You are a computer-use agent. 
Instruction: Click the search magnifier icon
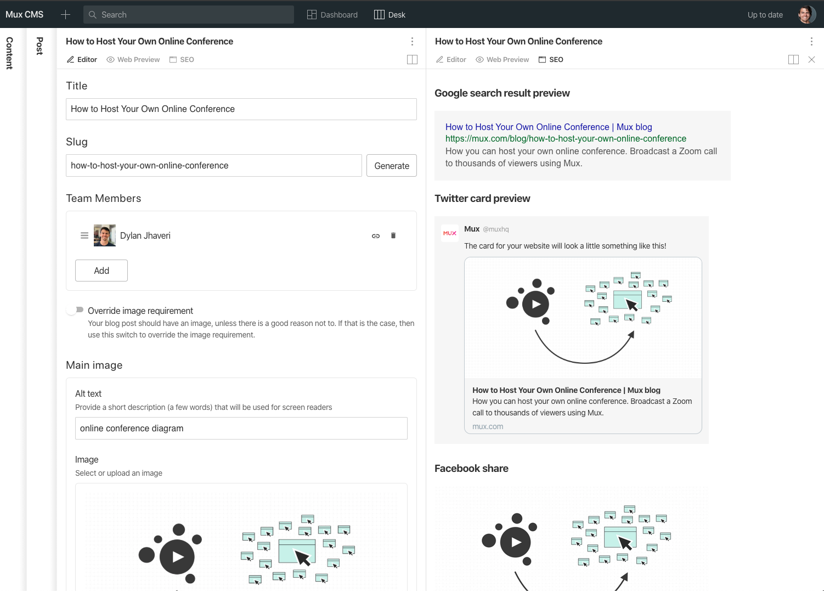(x=92, y=14)
